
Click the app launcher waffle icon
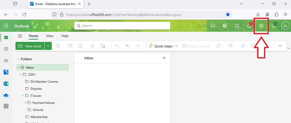point(6,26)
